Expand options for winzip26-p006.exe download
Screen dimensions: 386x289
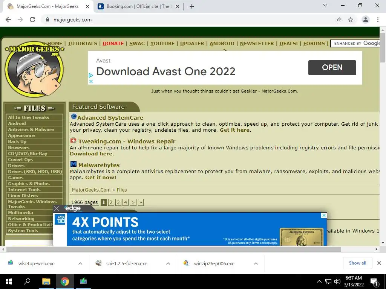click(x=256, y=263)
